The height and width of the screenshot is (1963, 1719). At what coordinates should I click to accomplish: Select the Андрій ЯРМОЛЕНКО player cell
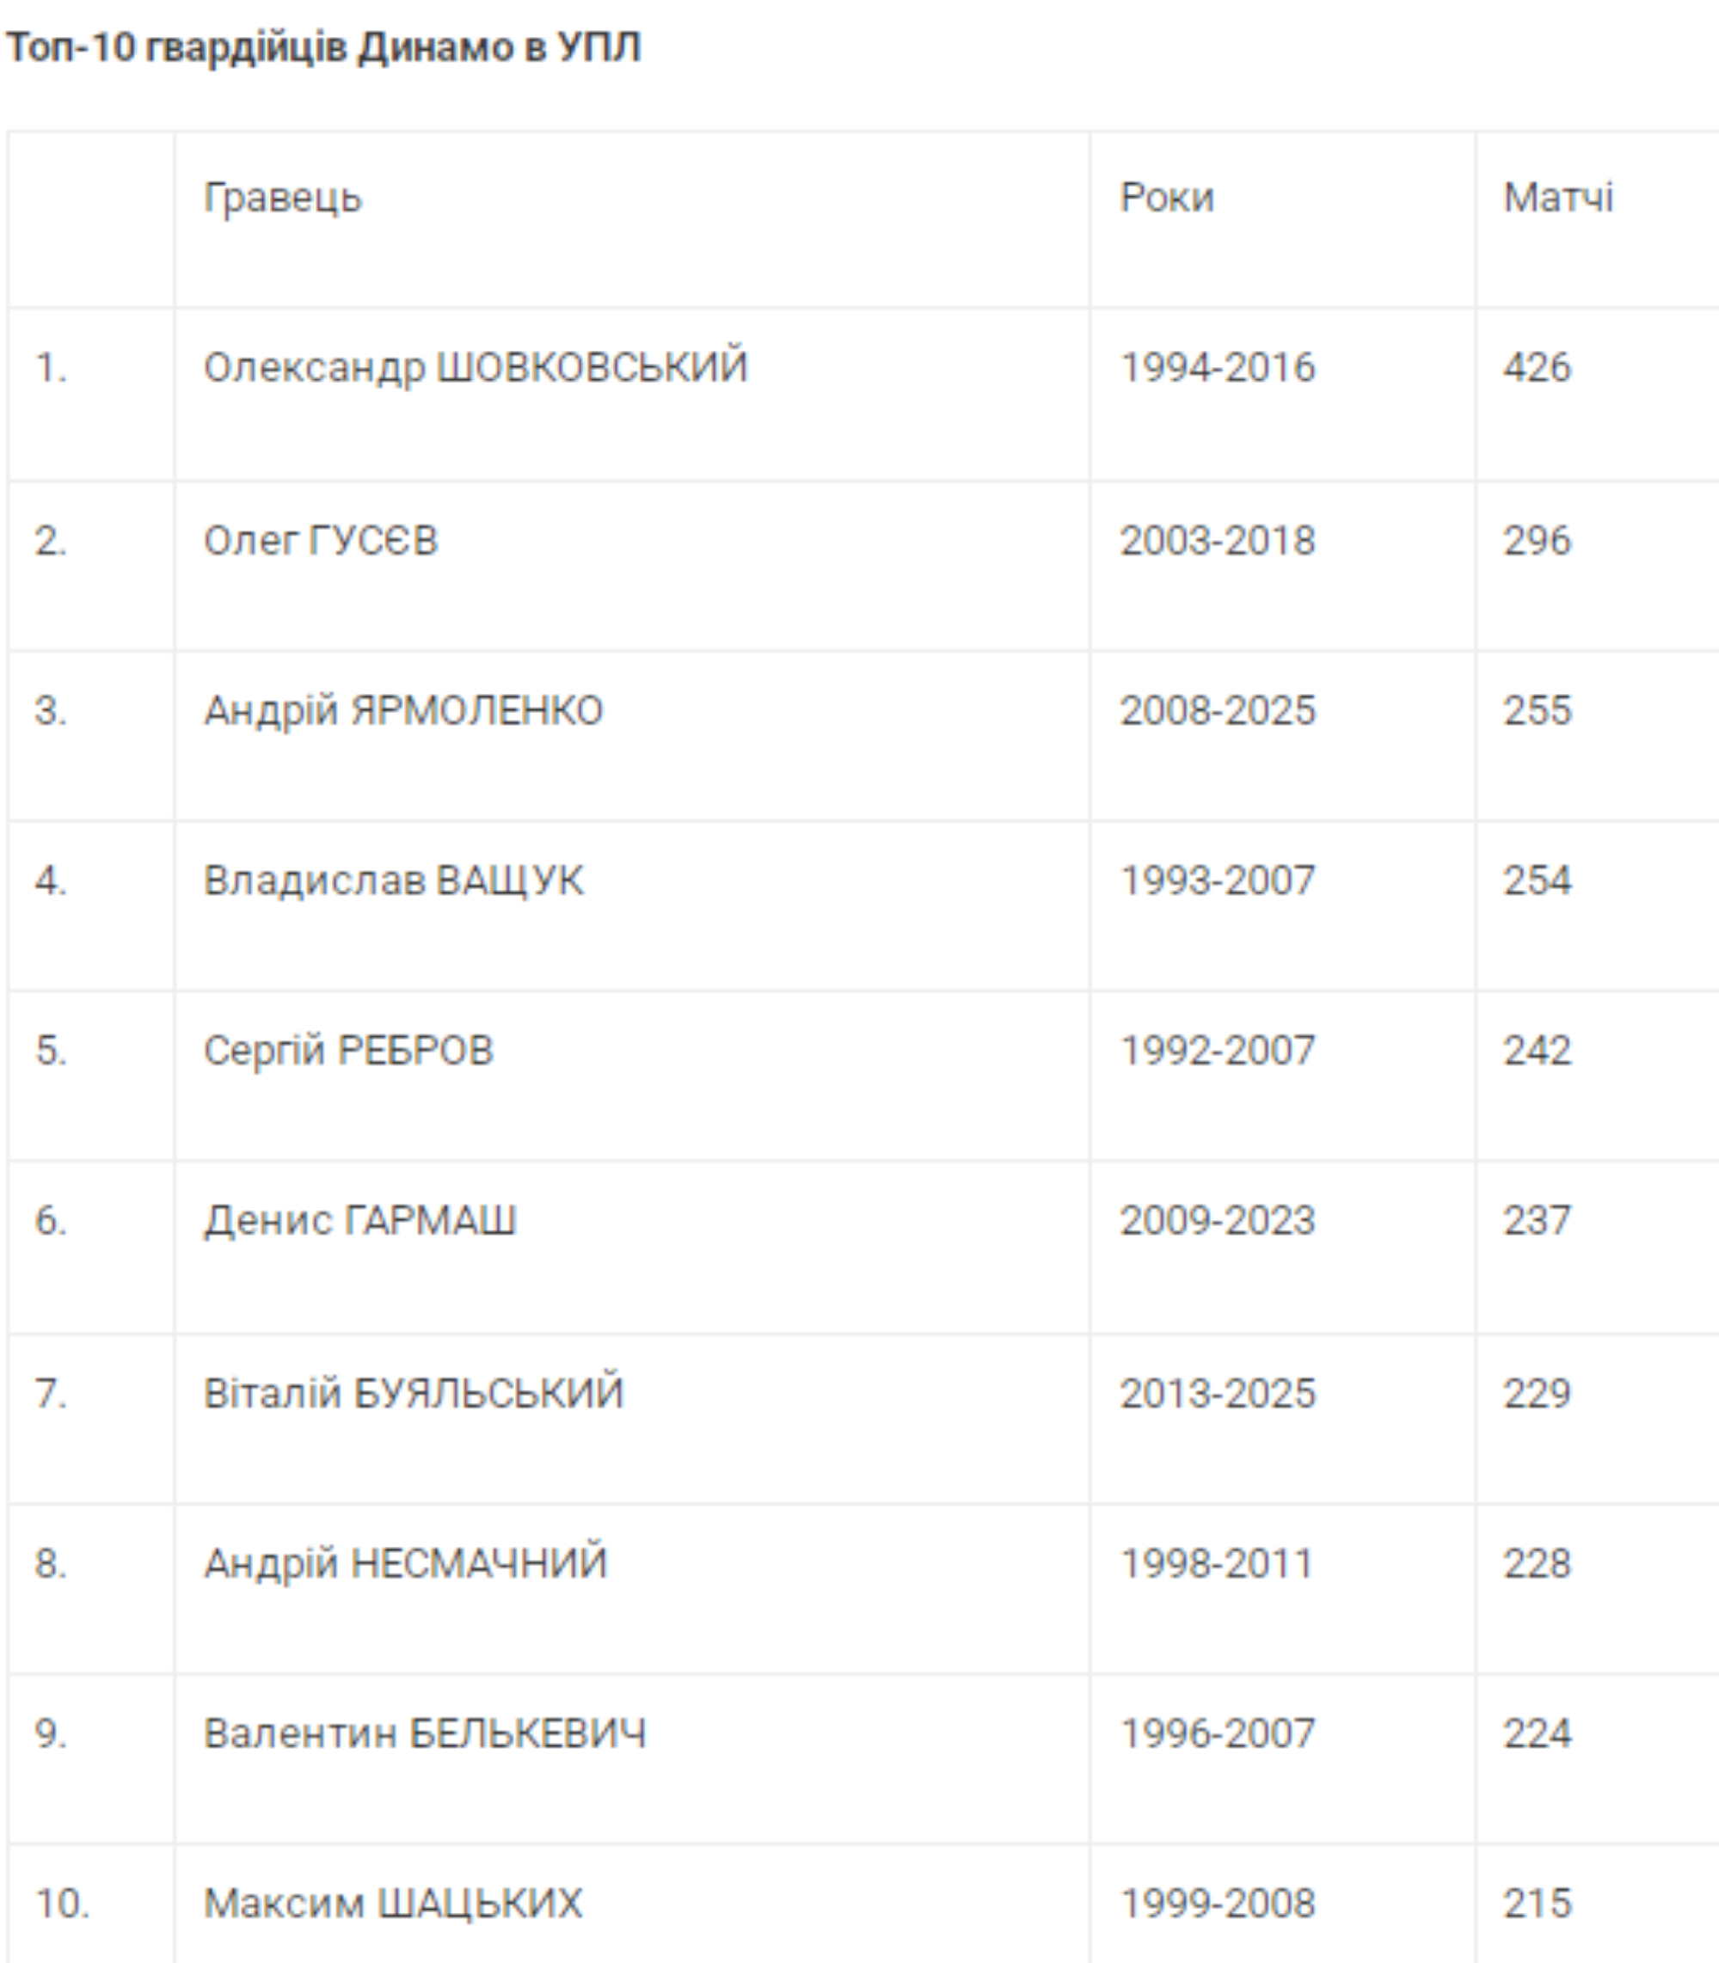(x=403, y=710)
